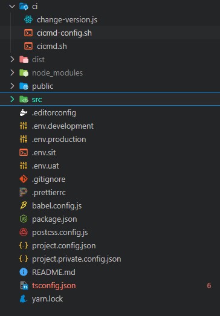Expand the dist folder
This screenshot has width=220, height=316.
[x=12, y=59]
